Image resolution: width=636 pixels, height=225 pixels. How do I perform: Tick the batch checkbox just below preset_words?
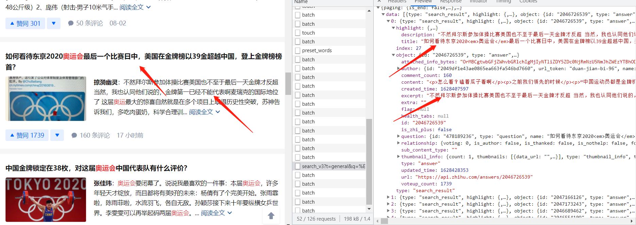298,60
